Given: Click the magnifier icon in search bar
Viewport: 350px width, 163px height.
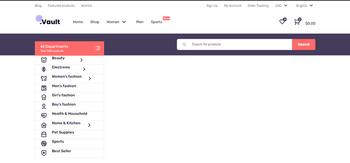Looking at the screenshot, I should [x=184, y=44].
